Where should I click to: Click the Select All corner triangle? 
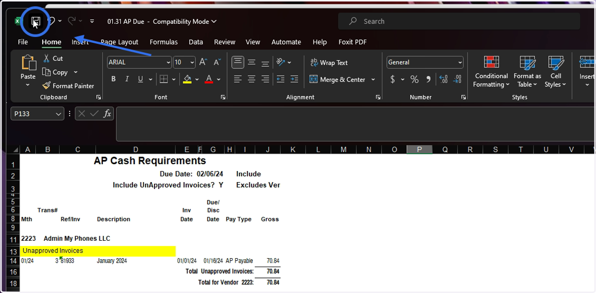(x=16, y=150)
